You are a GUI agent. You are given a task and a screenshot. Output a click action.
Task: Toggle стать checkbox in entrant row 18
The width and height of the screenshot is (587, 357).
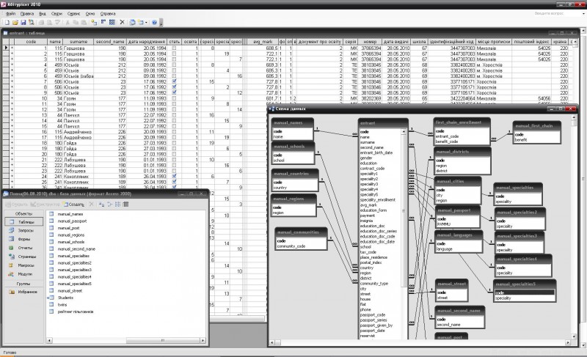[x=174, y=143]
